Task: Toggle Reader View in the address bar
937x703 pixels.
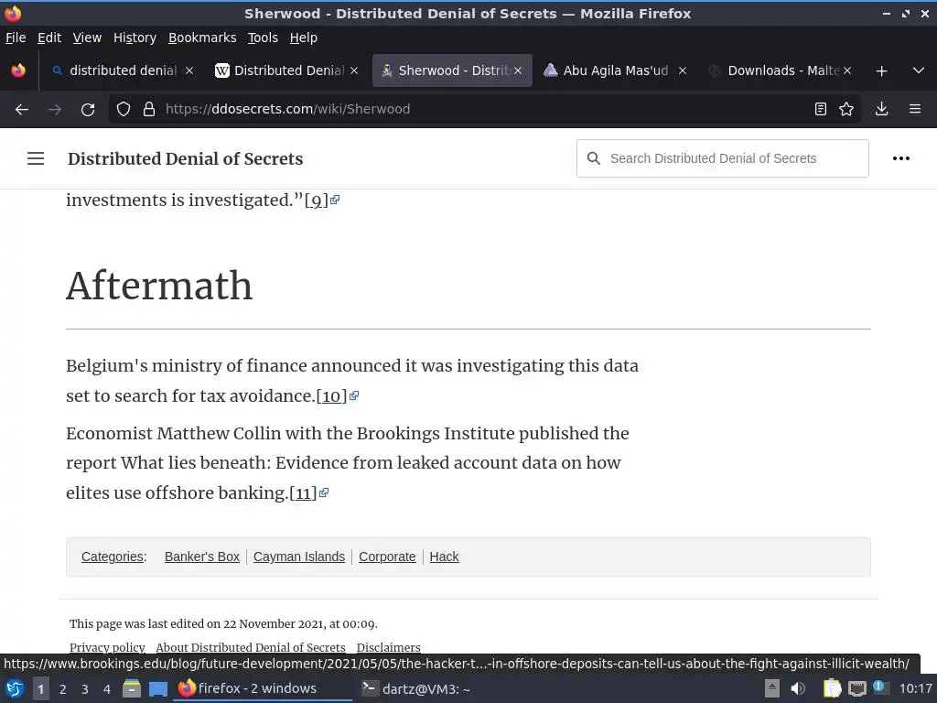Action: [x=821, y=109]
